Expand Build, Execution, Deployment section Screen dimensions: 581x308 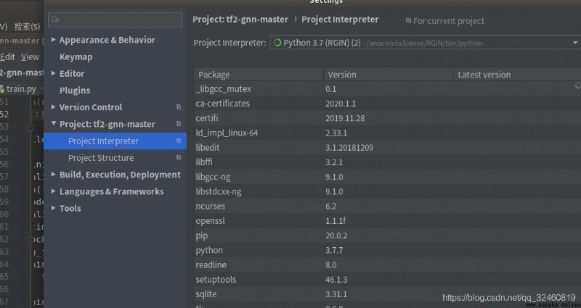coord(53,174)
